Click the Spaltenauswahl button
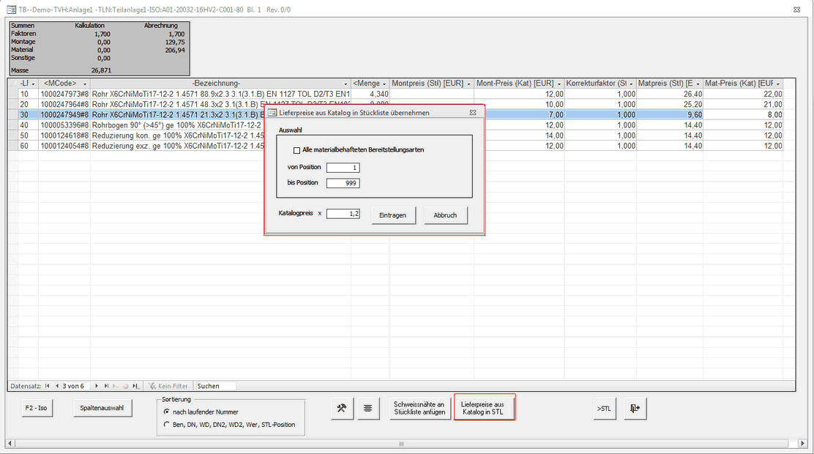This screenshot has width=814, height=454. click(x=102, y=409)
